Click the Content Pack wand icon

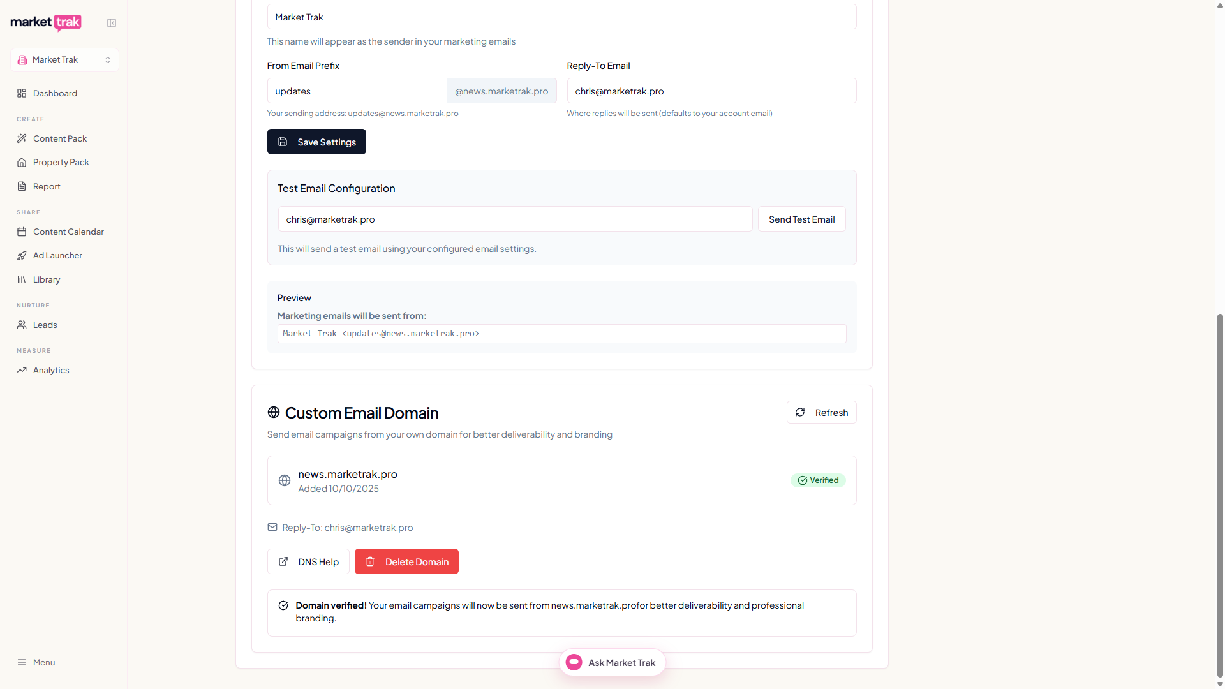point(22,138)
